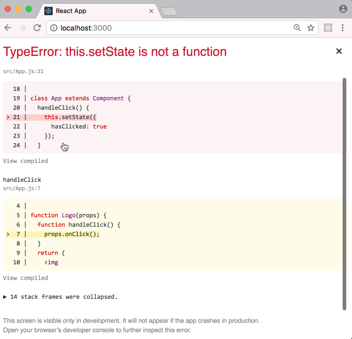Image resolution: width=352 pixels, height=339 pixels.
Task: Expand the 14 collapsed stack frames
Action: 60,297
